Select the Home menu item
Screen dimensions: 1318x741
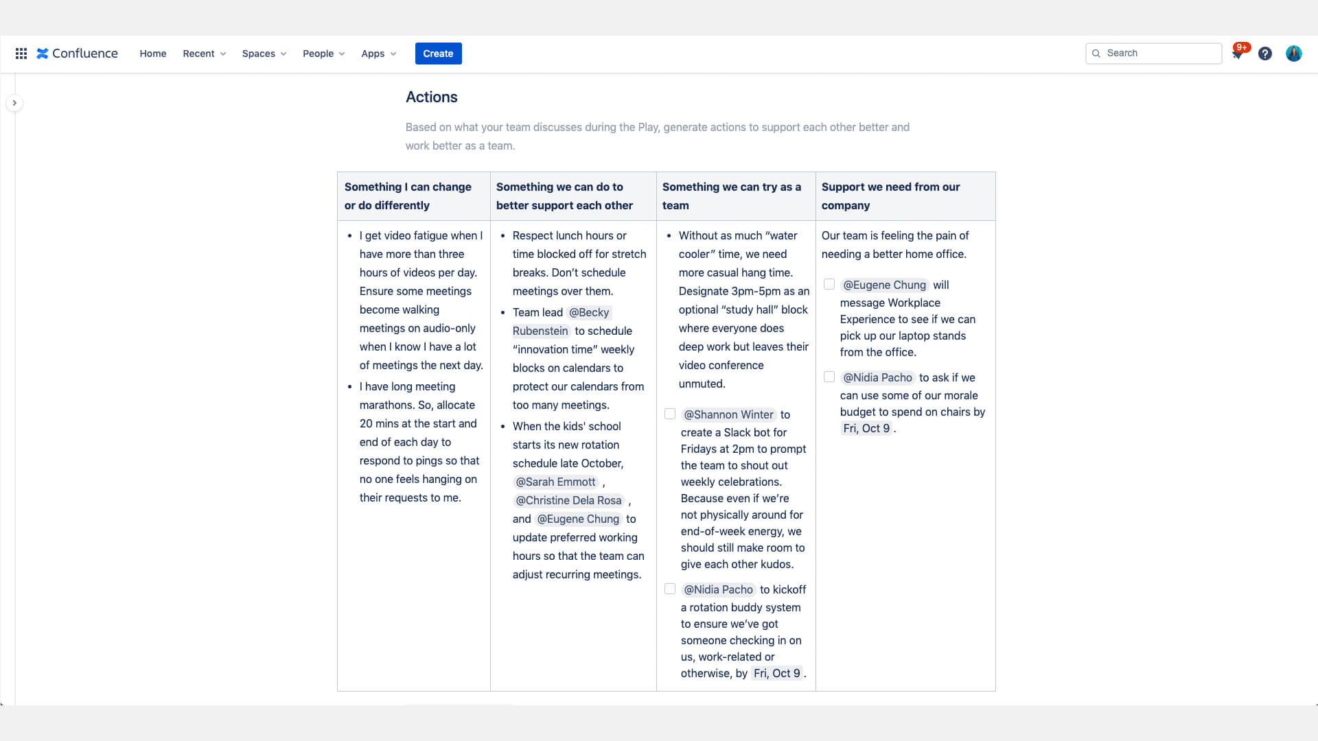pyautogui.click(x=153, y=52)
